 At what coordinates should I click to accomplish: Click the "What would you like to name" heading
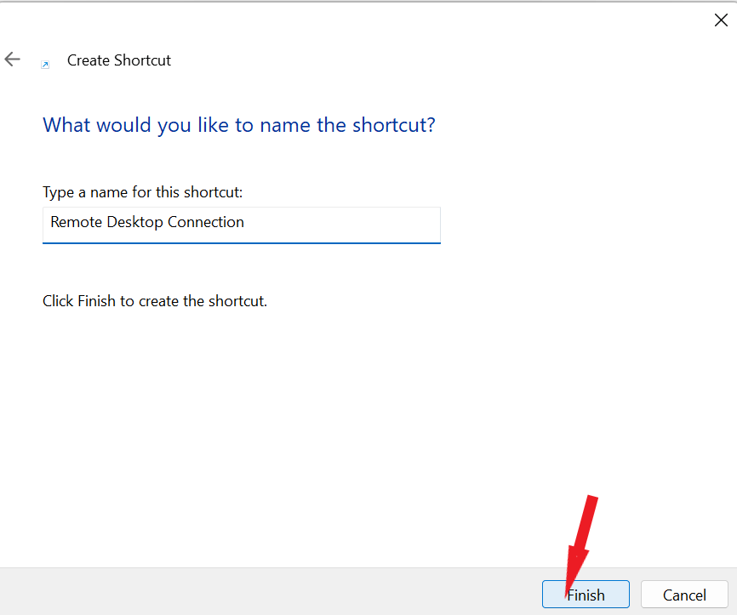tap(238, 125)
